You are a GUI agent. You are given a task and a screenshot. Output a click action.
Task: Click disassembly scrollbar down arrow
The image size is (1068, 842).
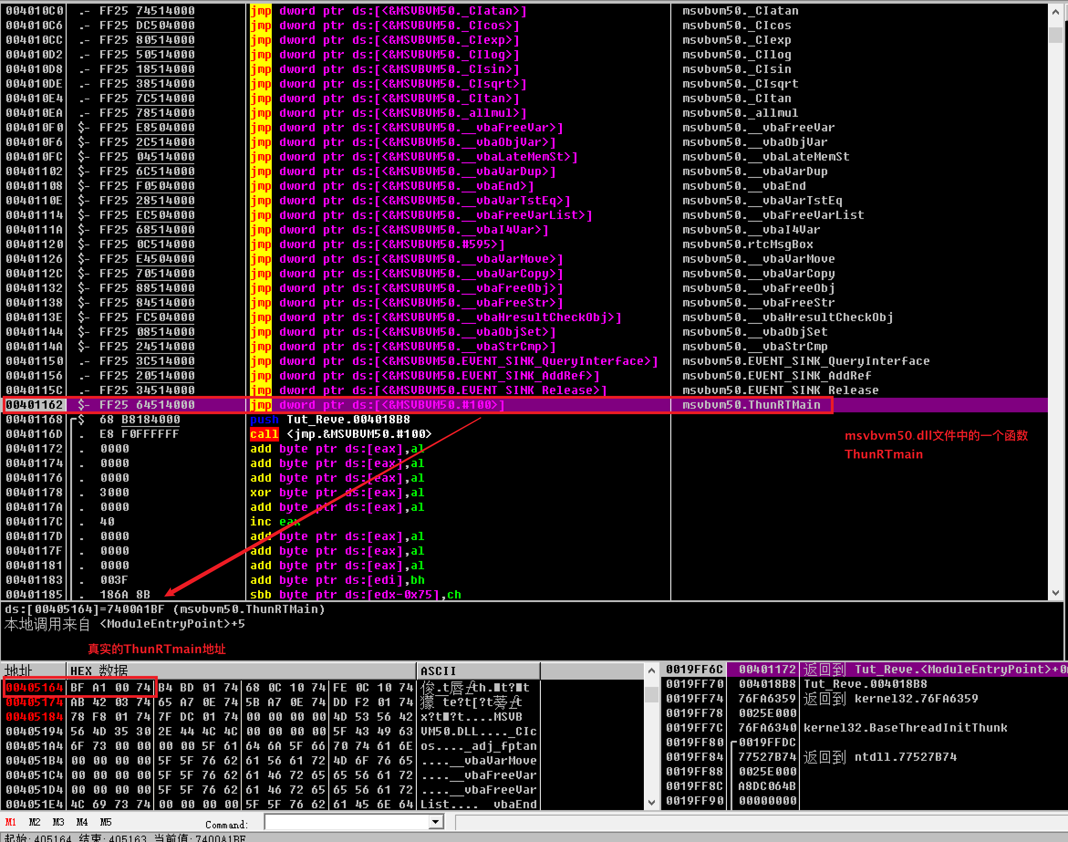(1055, 593)
